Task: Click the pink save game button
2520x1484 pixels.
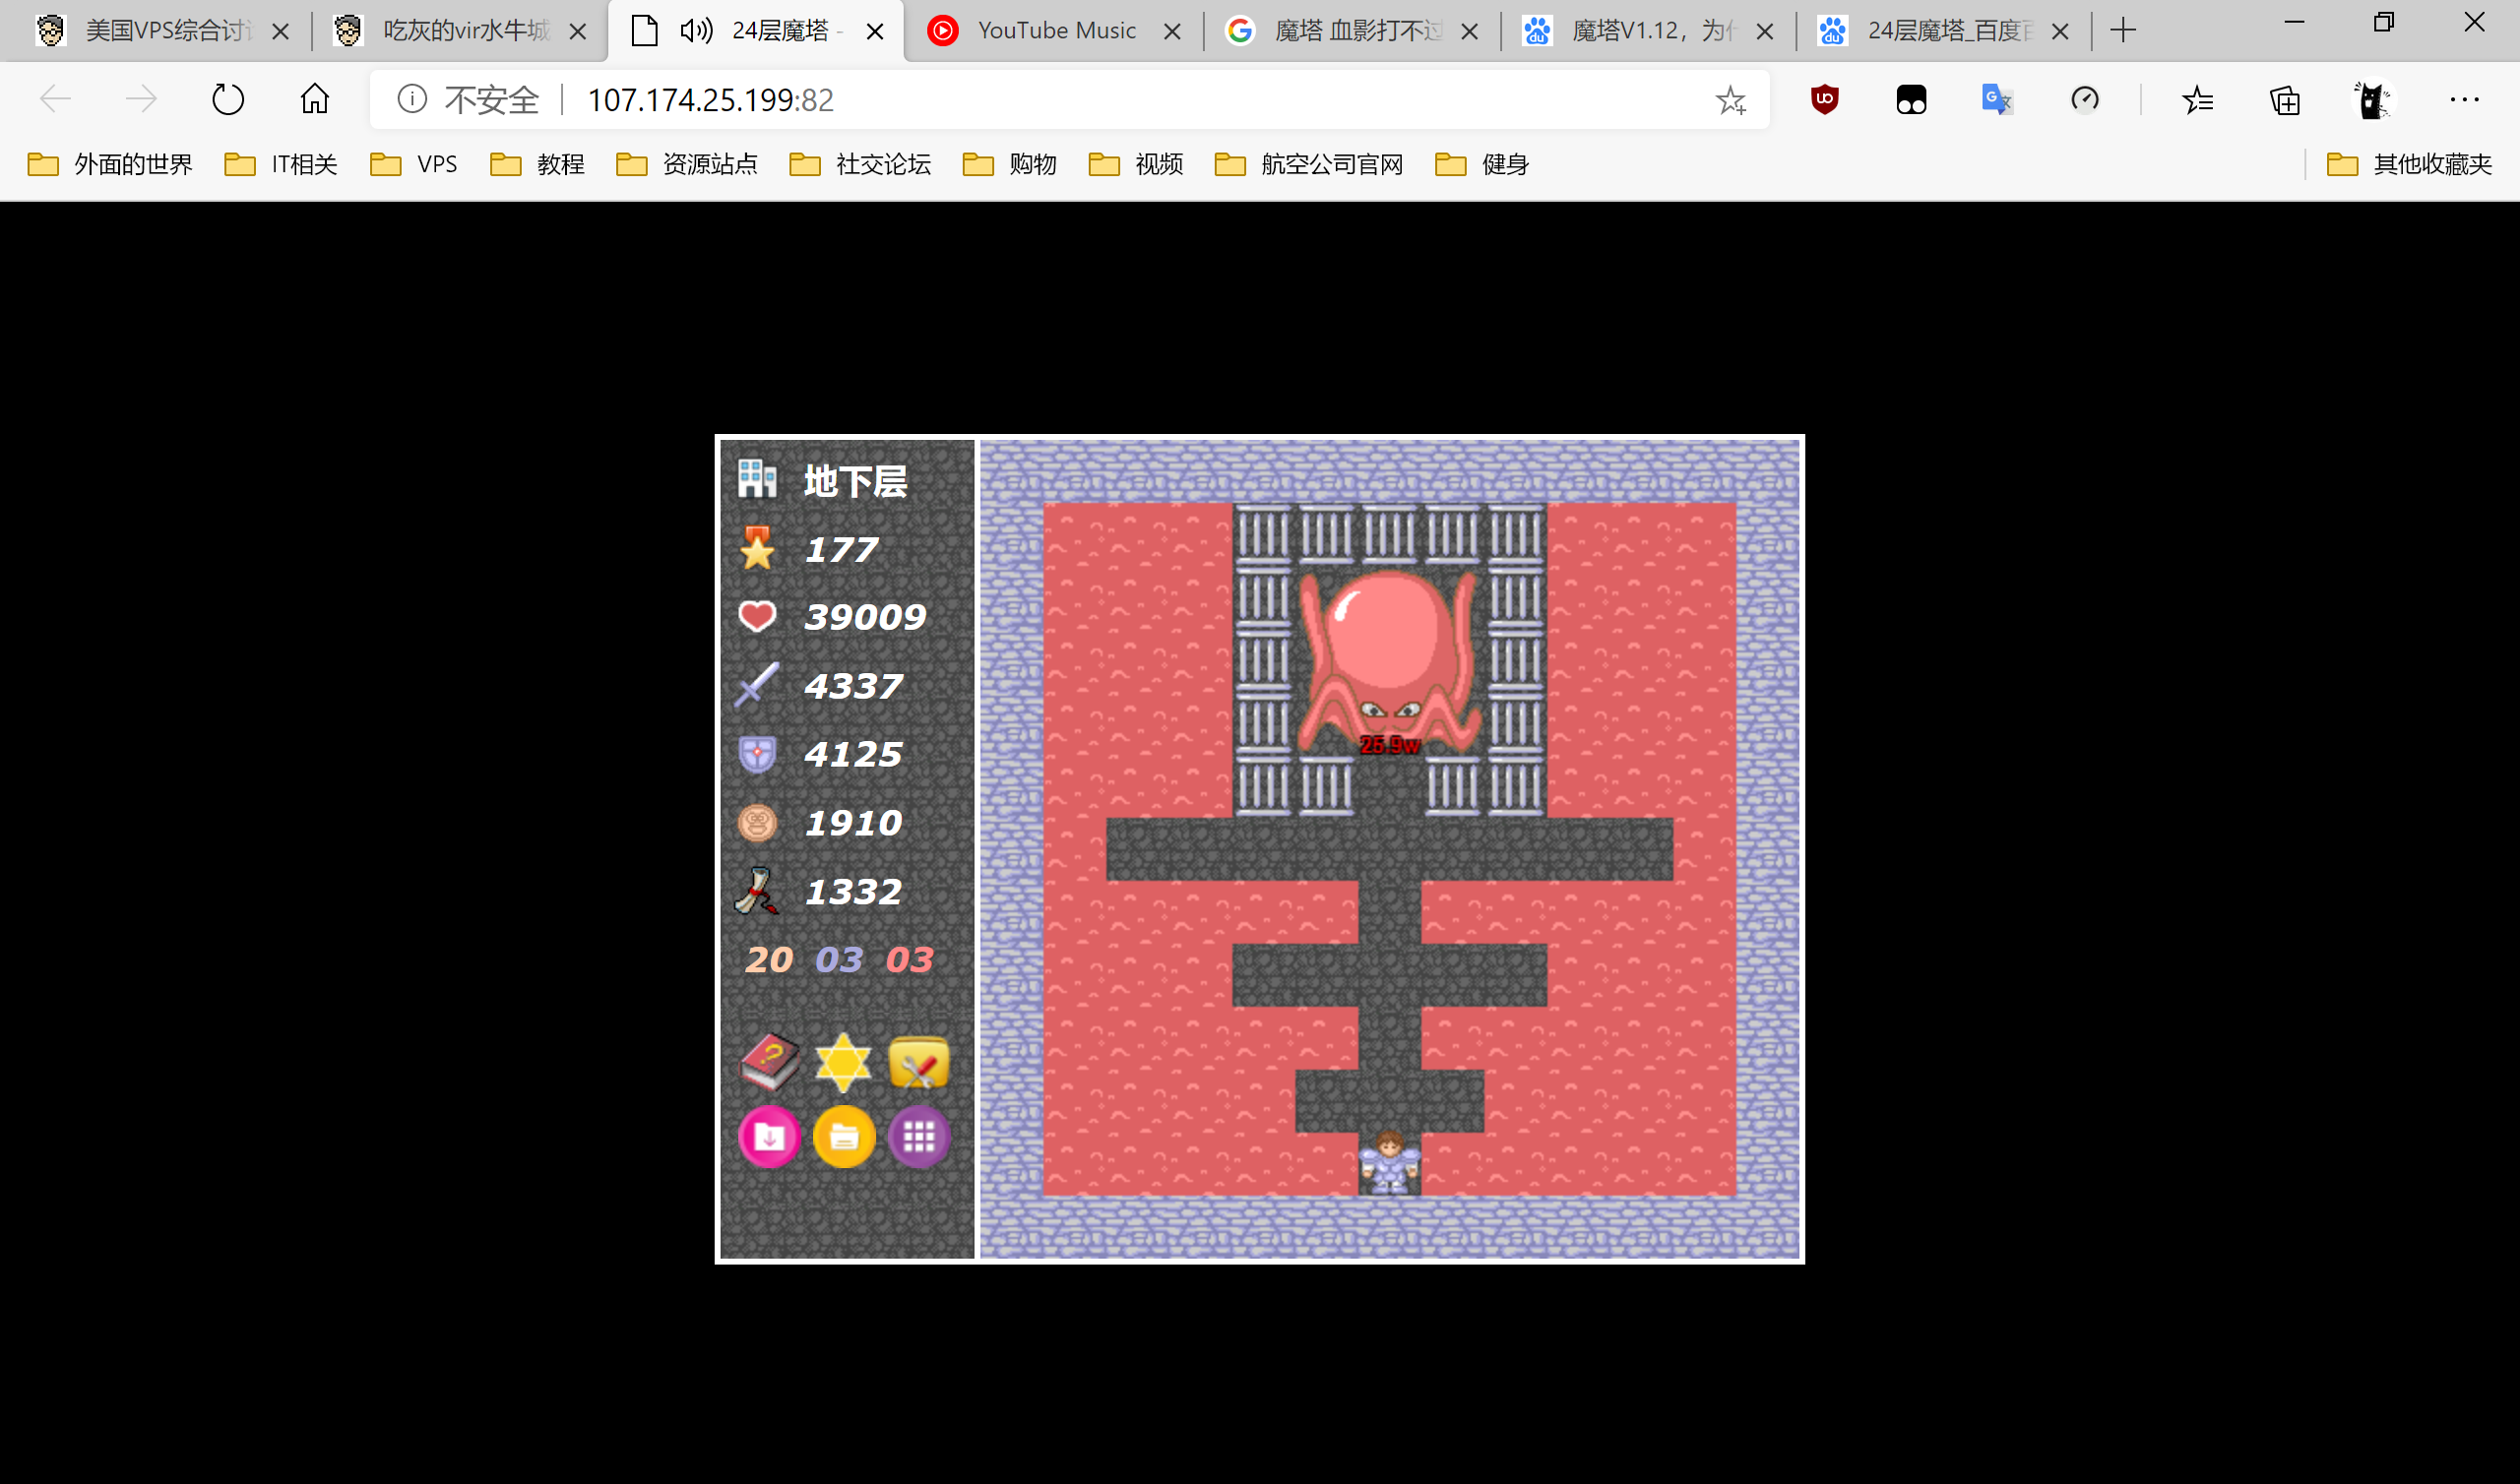Action: (769, 1137)
